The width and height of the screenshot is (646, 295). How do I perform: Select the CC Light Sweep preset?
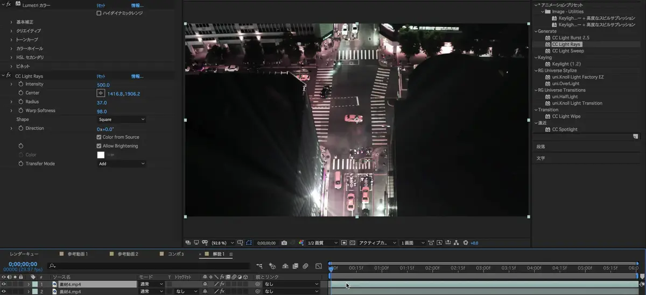tap(567, 51)
